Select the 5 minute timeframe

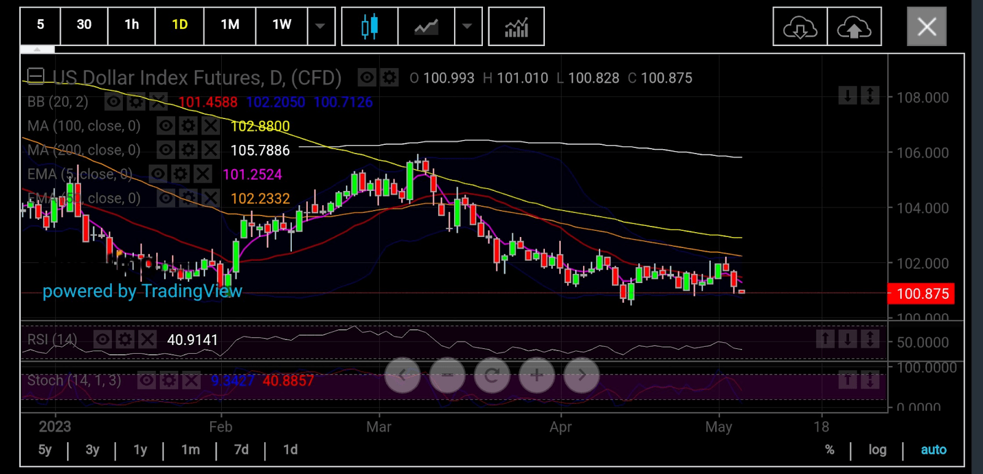pyautogui.click(x=41, y=26)
